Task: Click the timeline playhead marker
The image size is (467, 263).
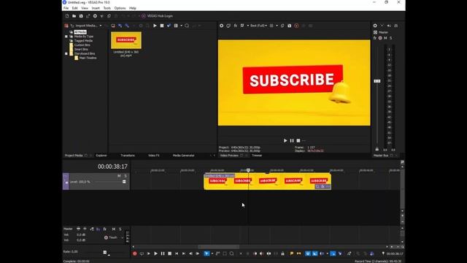Action: click(x=248, y=170)
